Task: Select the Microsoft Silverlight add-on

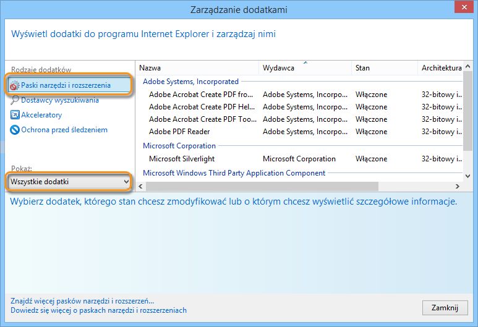Action: [182, 159]
